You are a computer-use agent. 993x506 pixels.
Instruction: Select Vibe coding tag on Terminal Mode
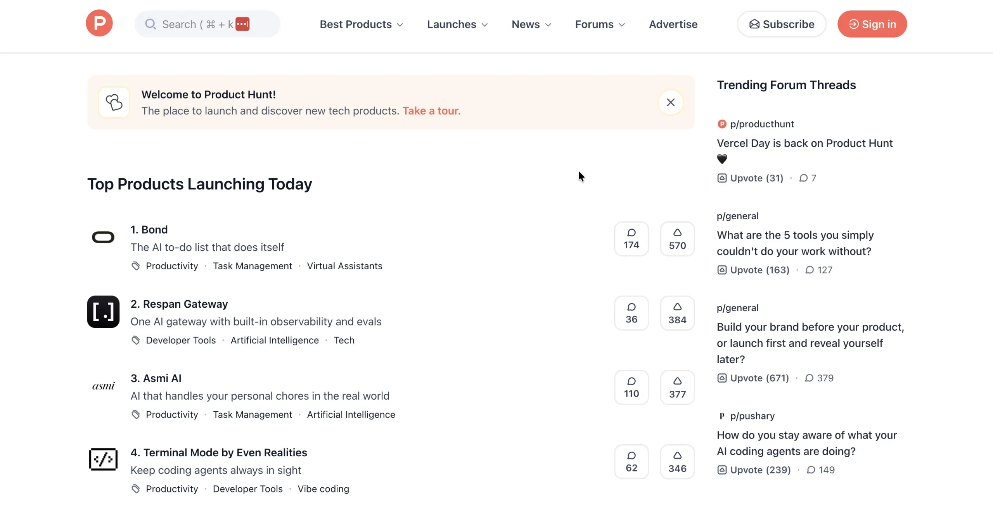point(323,489)
